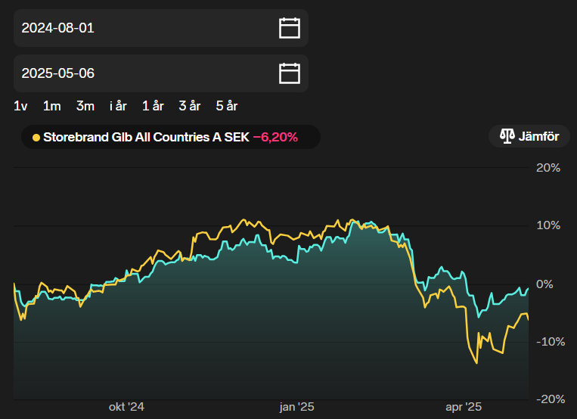
Task: Display the 3 år time range
Action: (189, 106)
